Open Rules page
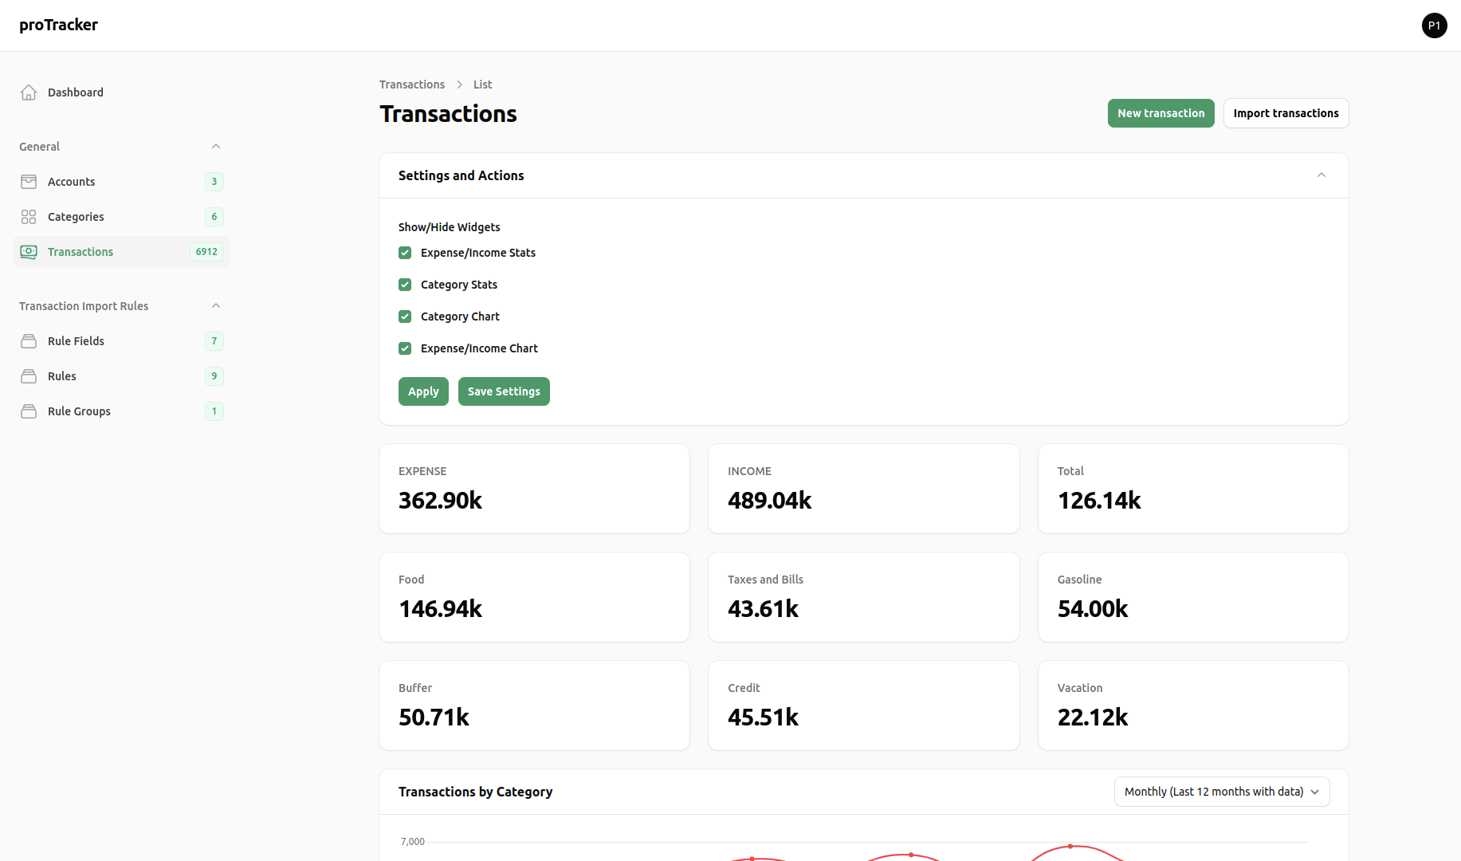Screen dimensions: 1461x861 pos(121,376)
